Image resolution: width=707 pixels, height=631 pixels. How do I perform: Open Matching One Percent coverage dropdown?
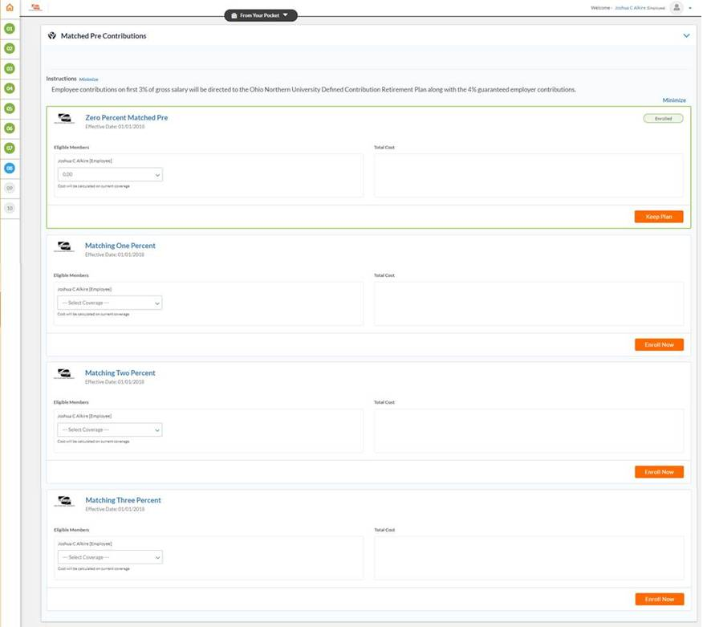coord(110,303)
